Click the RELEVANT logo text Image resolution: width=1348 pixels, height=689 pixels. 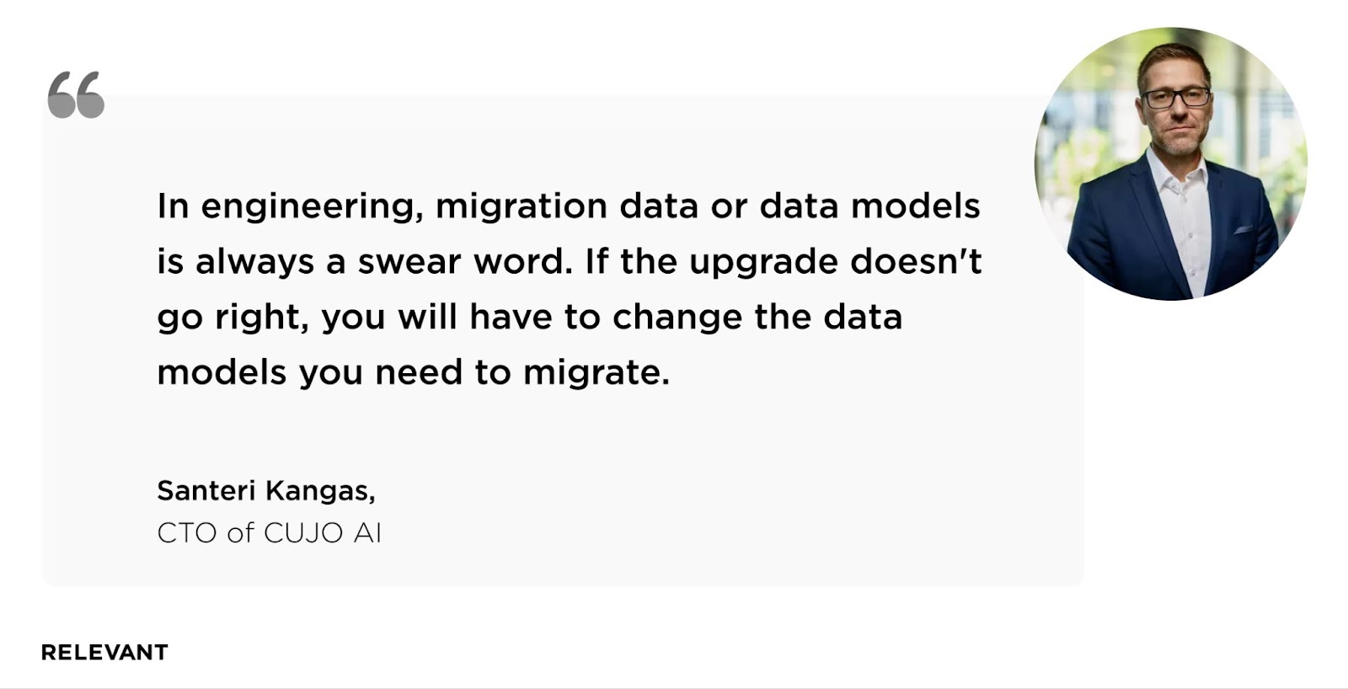click(104, 653)
